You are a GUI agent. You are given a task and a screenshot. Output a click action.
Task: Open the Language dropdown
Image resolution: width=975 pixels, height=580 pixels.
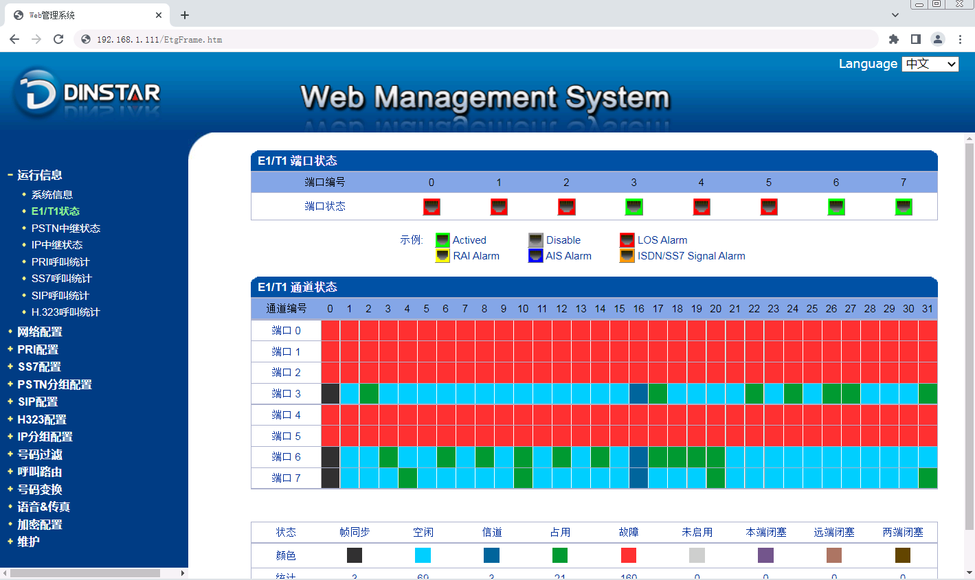point(930,64)
